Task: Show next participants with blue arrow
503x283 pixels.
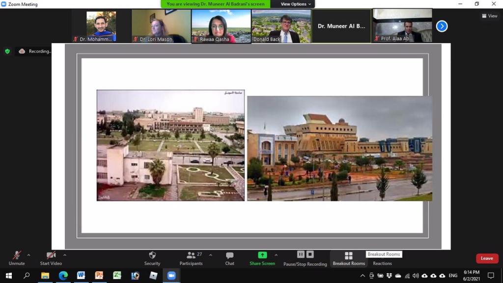Action: click(442, 26)
